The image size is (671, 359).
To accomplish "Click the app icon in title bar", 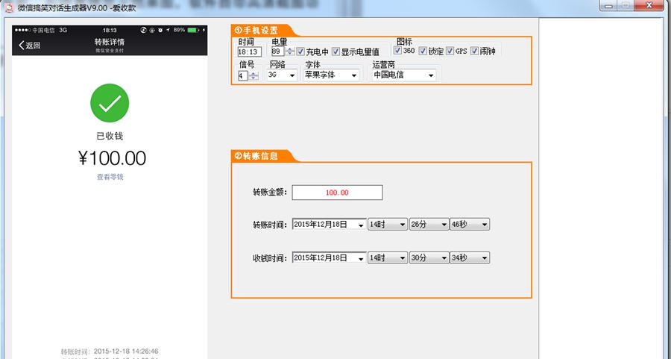I will click(x=9, y=7).
